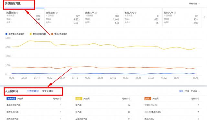The image size is (207, 120).
Task: Switch to the 引流关键词 tab
Action: pos(33,91)
